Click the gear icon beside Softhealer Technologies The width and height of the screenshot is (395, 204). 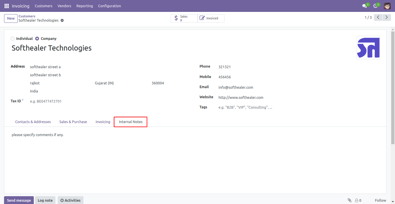click(62, 21)
